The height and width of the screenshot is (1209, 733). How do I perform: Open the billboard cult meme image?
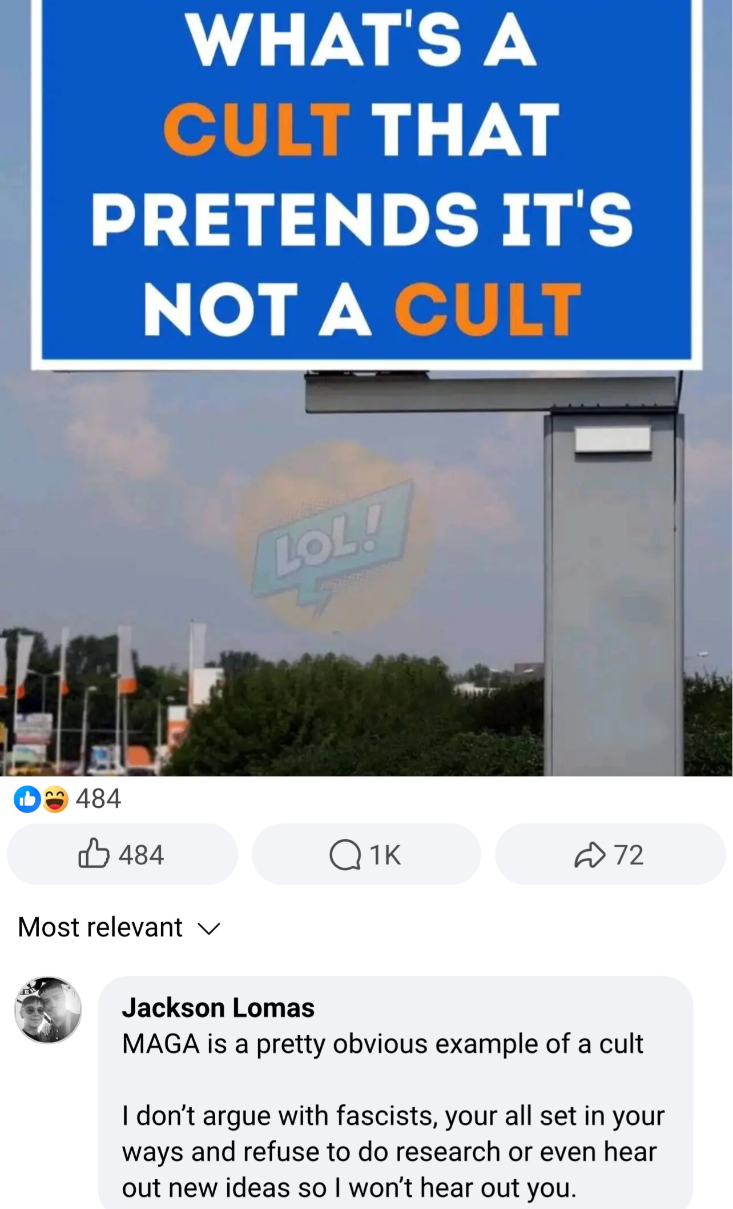366,388
